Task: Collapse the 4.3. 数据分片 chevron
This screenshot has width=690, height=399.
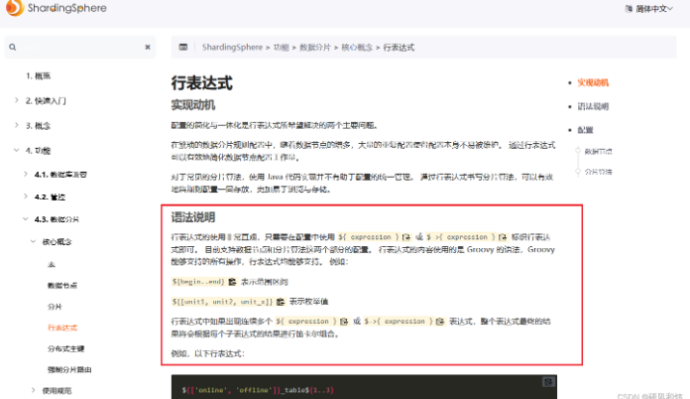Action: point(26,219)
